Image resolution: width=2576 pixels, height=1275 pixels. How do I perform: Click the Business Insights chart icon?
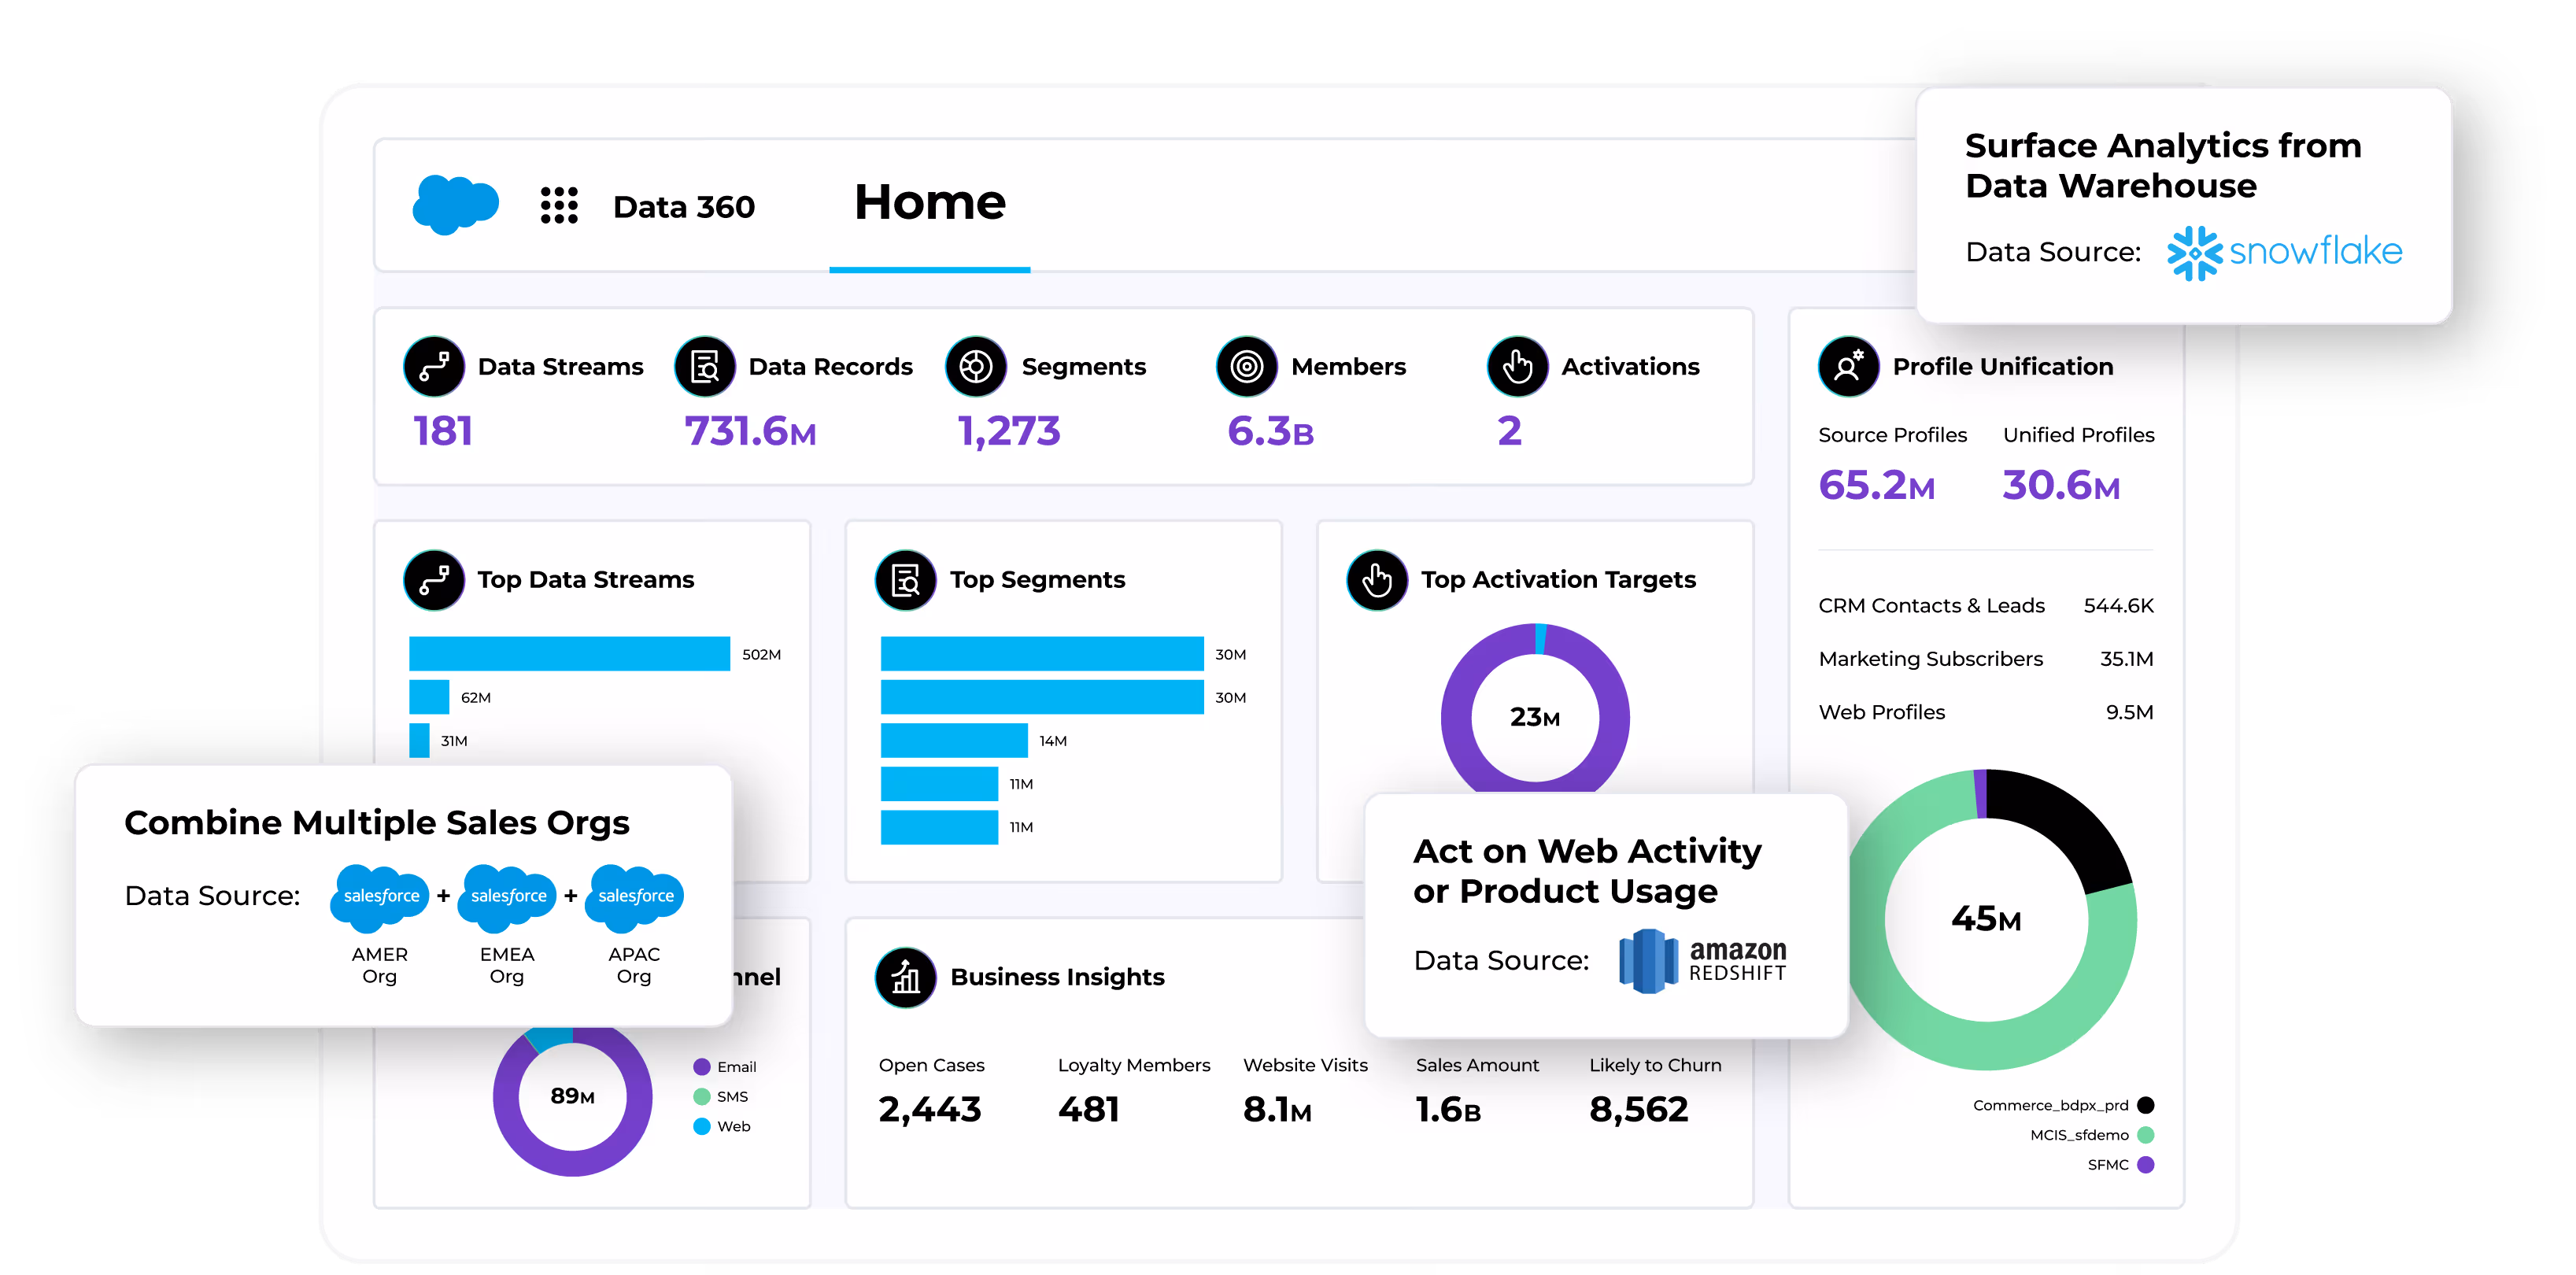point(906,977)
